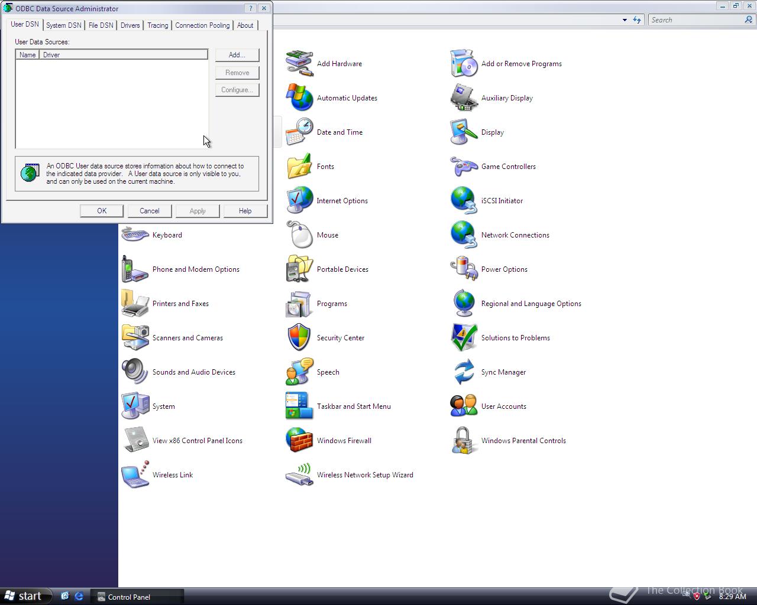Screen dimensions: 757x605
Task: Open the Start menu
Action: 25,596
